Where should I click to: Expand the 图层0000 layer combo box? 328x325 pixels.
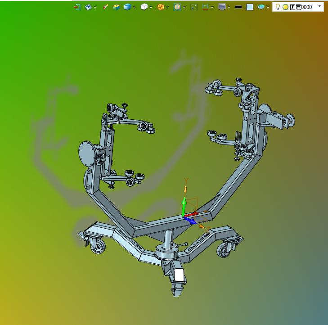click(x=319, y=6)
